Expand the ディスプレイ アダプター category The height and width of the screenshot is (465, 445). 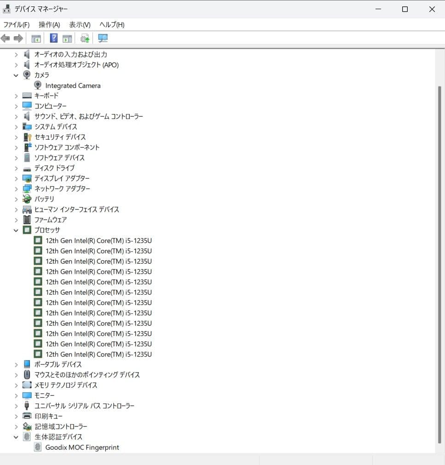[x=16, y=178]
